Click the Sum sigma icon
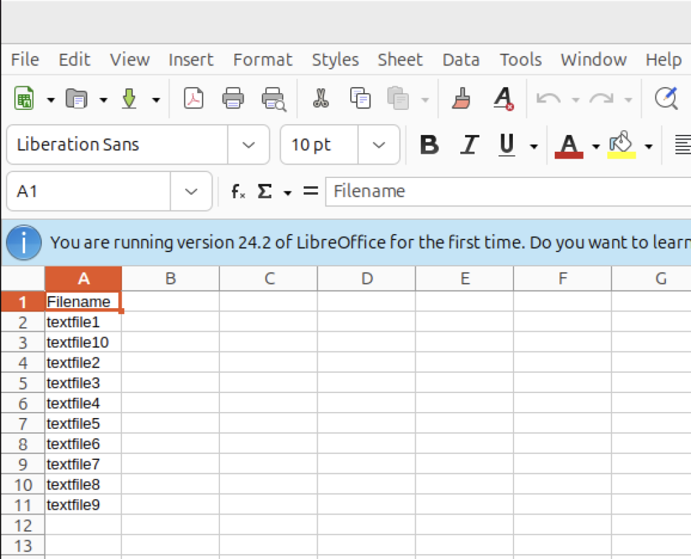Image resolution: width=691 pixels, height=559 pixels. pyautogui.click(x=265, y=192)
